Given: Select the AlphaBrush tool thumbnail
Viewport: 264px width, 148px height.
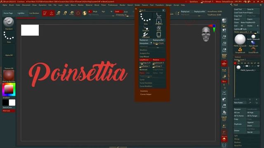Looking at the screenshot, I should [x=253, y=44].
